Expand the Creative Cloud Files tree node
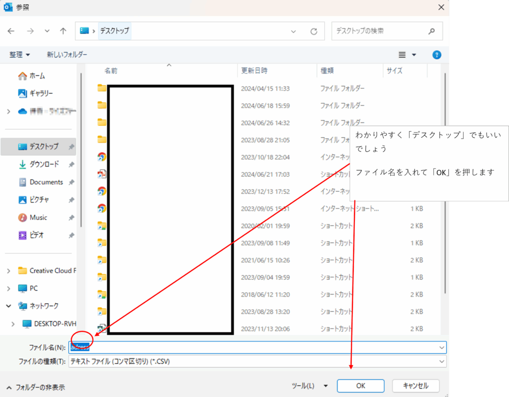Viewport: 509px width, 397px height. point(8,271)
